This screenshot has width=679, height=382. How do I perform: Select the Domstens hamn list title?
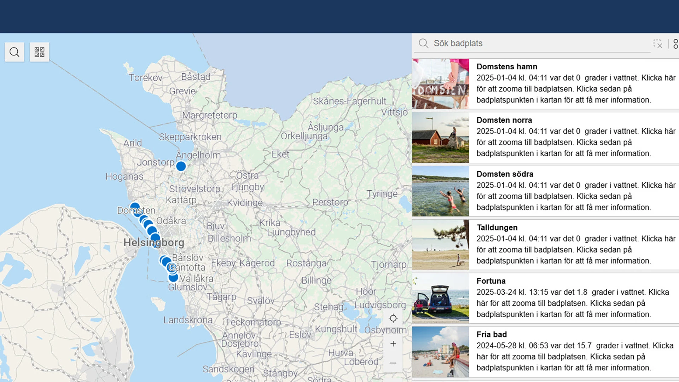coord(507,66)
